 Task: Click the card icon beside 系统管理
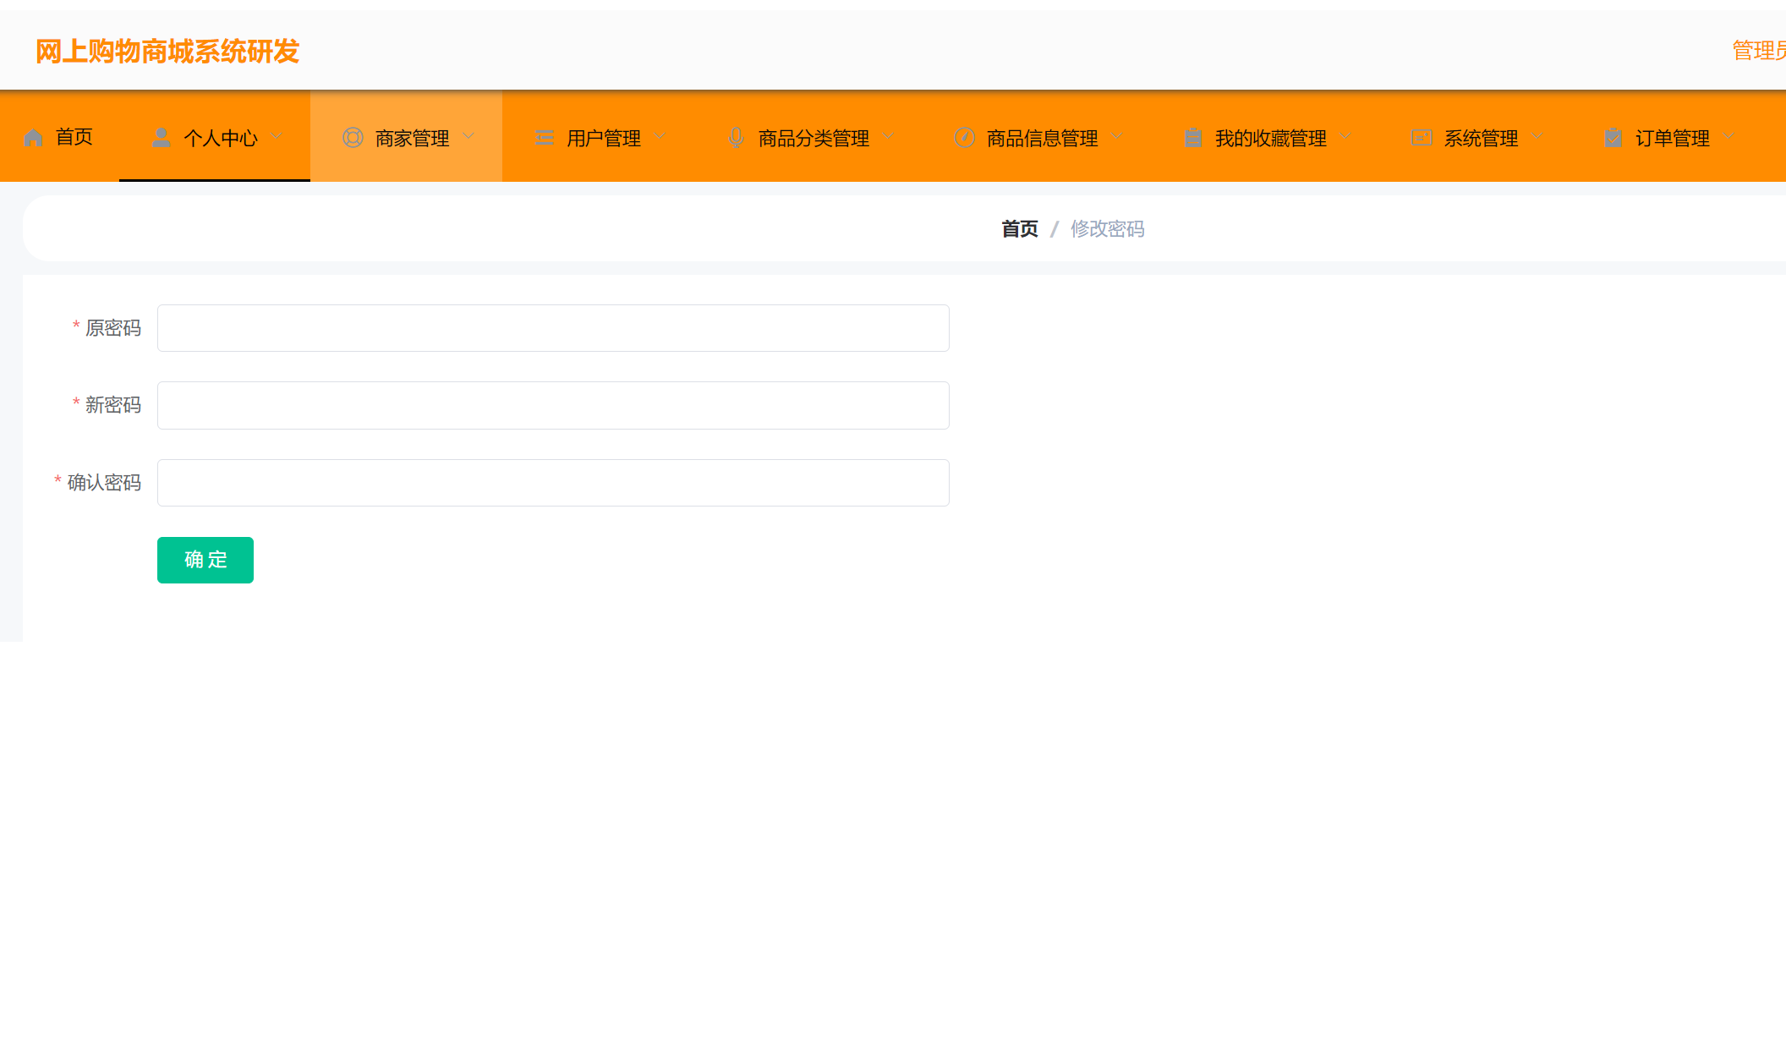pos(1422,138)
